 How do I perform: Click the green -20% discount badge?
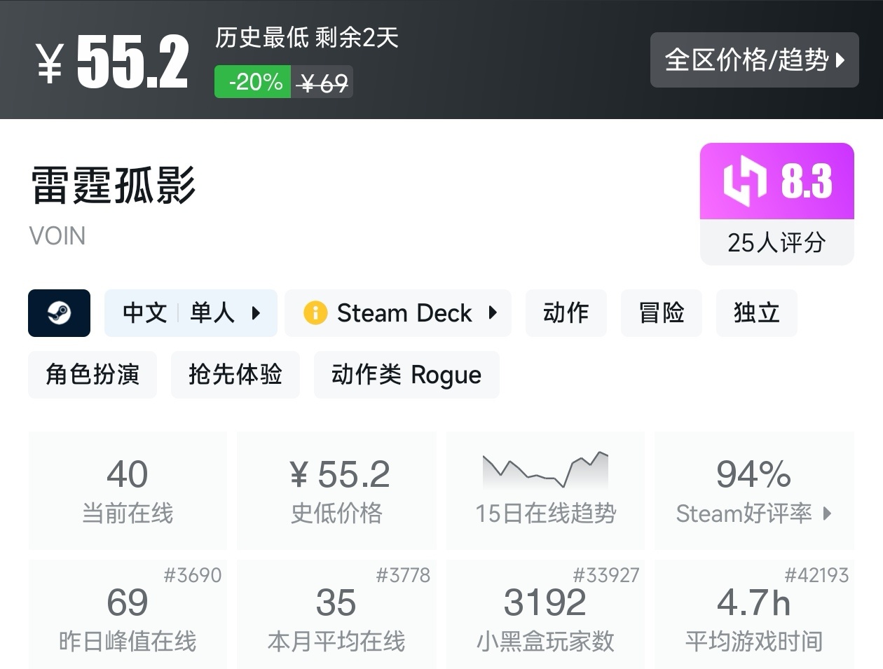(253, 82)
